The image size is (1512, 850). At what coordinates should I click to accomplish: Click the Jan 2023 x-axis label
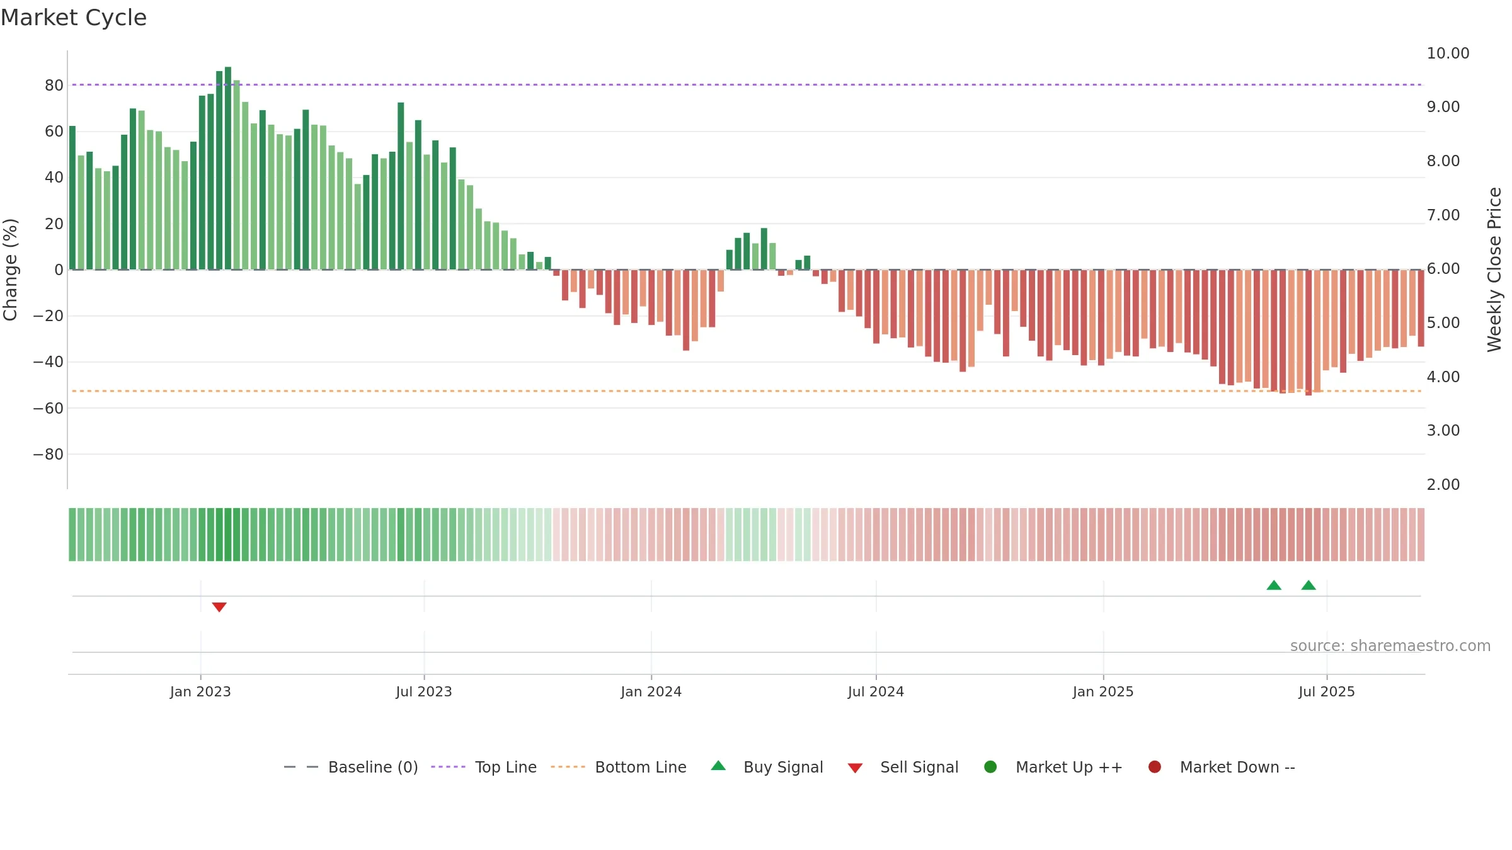coord(200,691)
